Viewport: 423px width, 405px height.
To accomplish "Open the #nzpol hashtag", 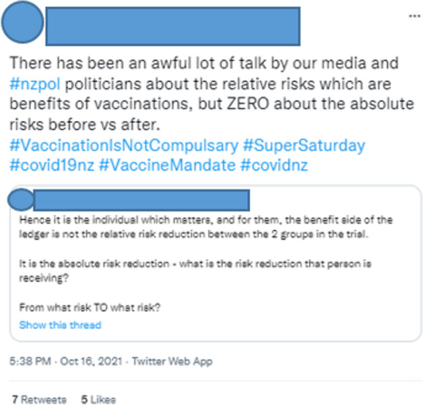I will pyautogui.click(x=35, y=84).
